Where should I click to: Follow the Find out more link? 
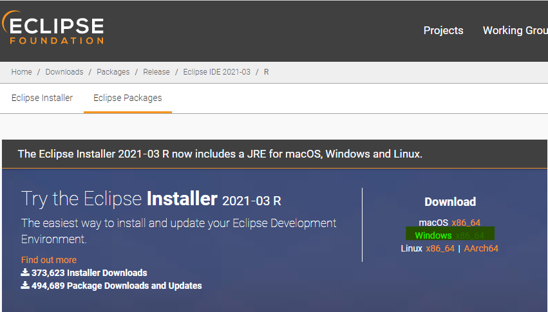pyautogui.click(x=49, y=260)
